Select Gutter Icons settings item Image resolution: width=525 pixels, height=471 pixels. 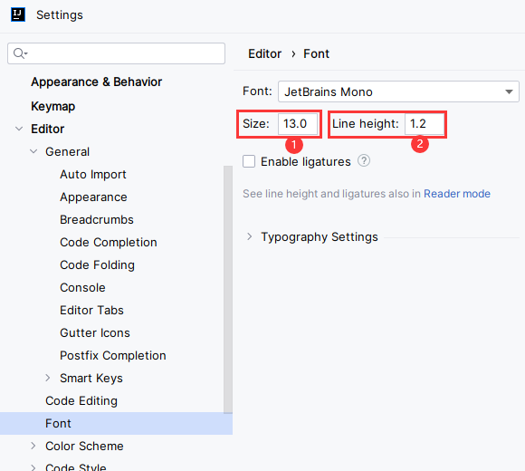click(x=95, y=332)
